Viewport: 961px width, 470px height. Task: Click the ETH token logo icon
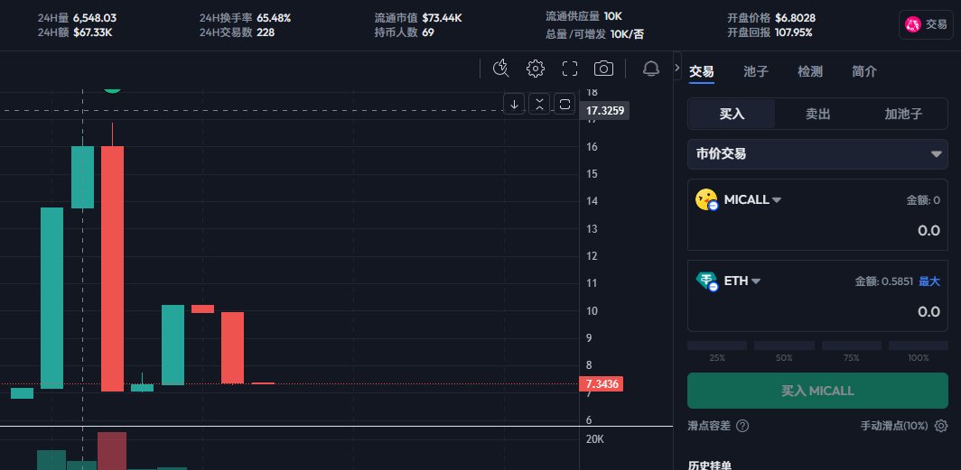(706, 281)
